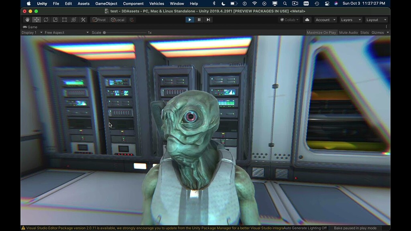
Task: Toggle Maximize On Play
Action: tap(321, 32)
